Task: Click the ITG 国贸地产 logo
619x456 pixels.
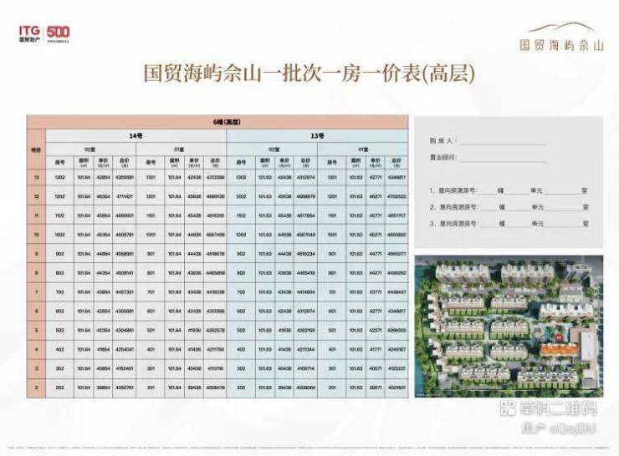Action: [29, 33]
